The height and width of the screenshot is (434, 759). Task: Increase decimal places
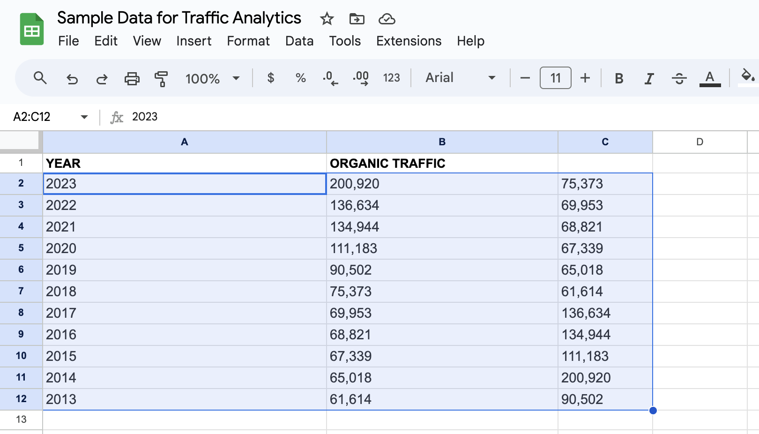(361, 78)
